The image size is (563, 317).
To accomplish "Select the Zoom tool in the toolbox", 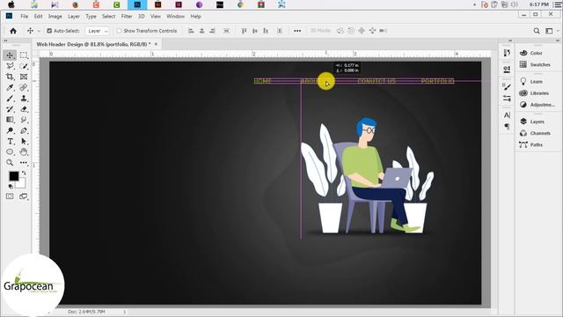I will click(x=10, y=163).
